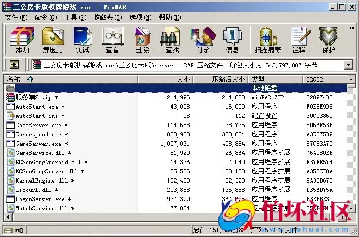Select libcurl.dll file icon

coord(10,190)
